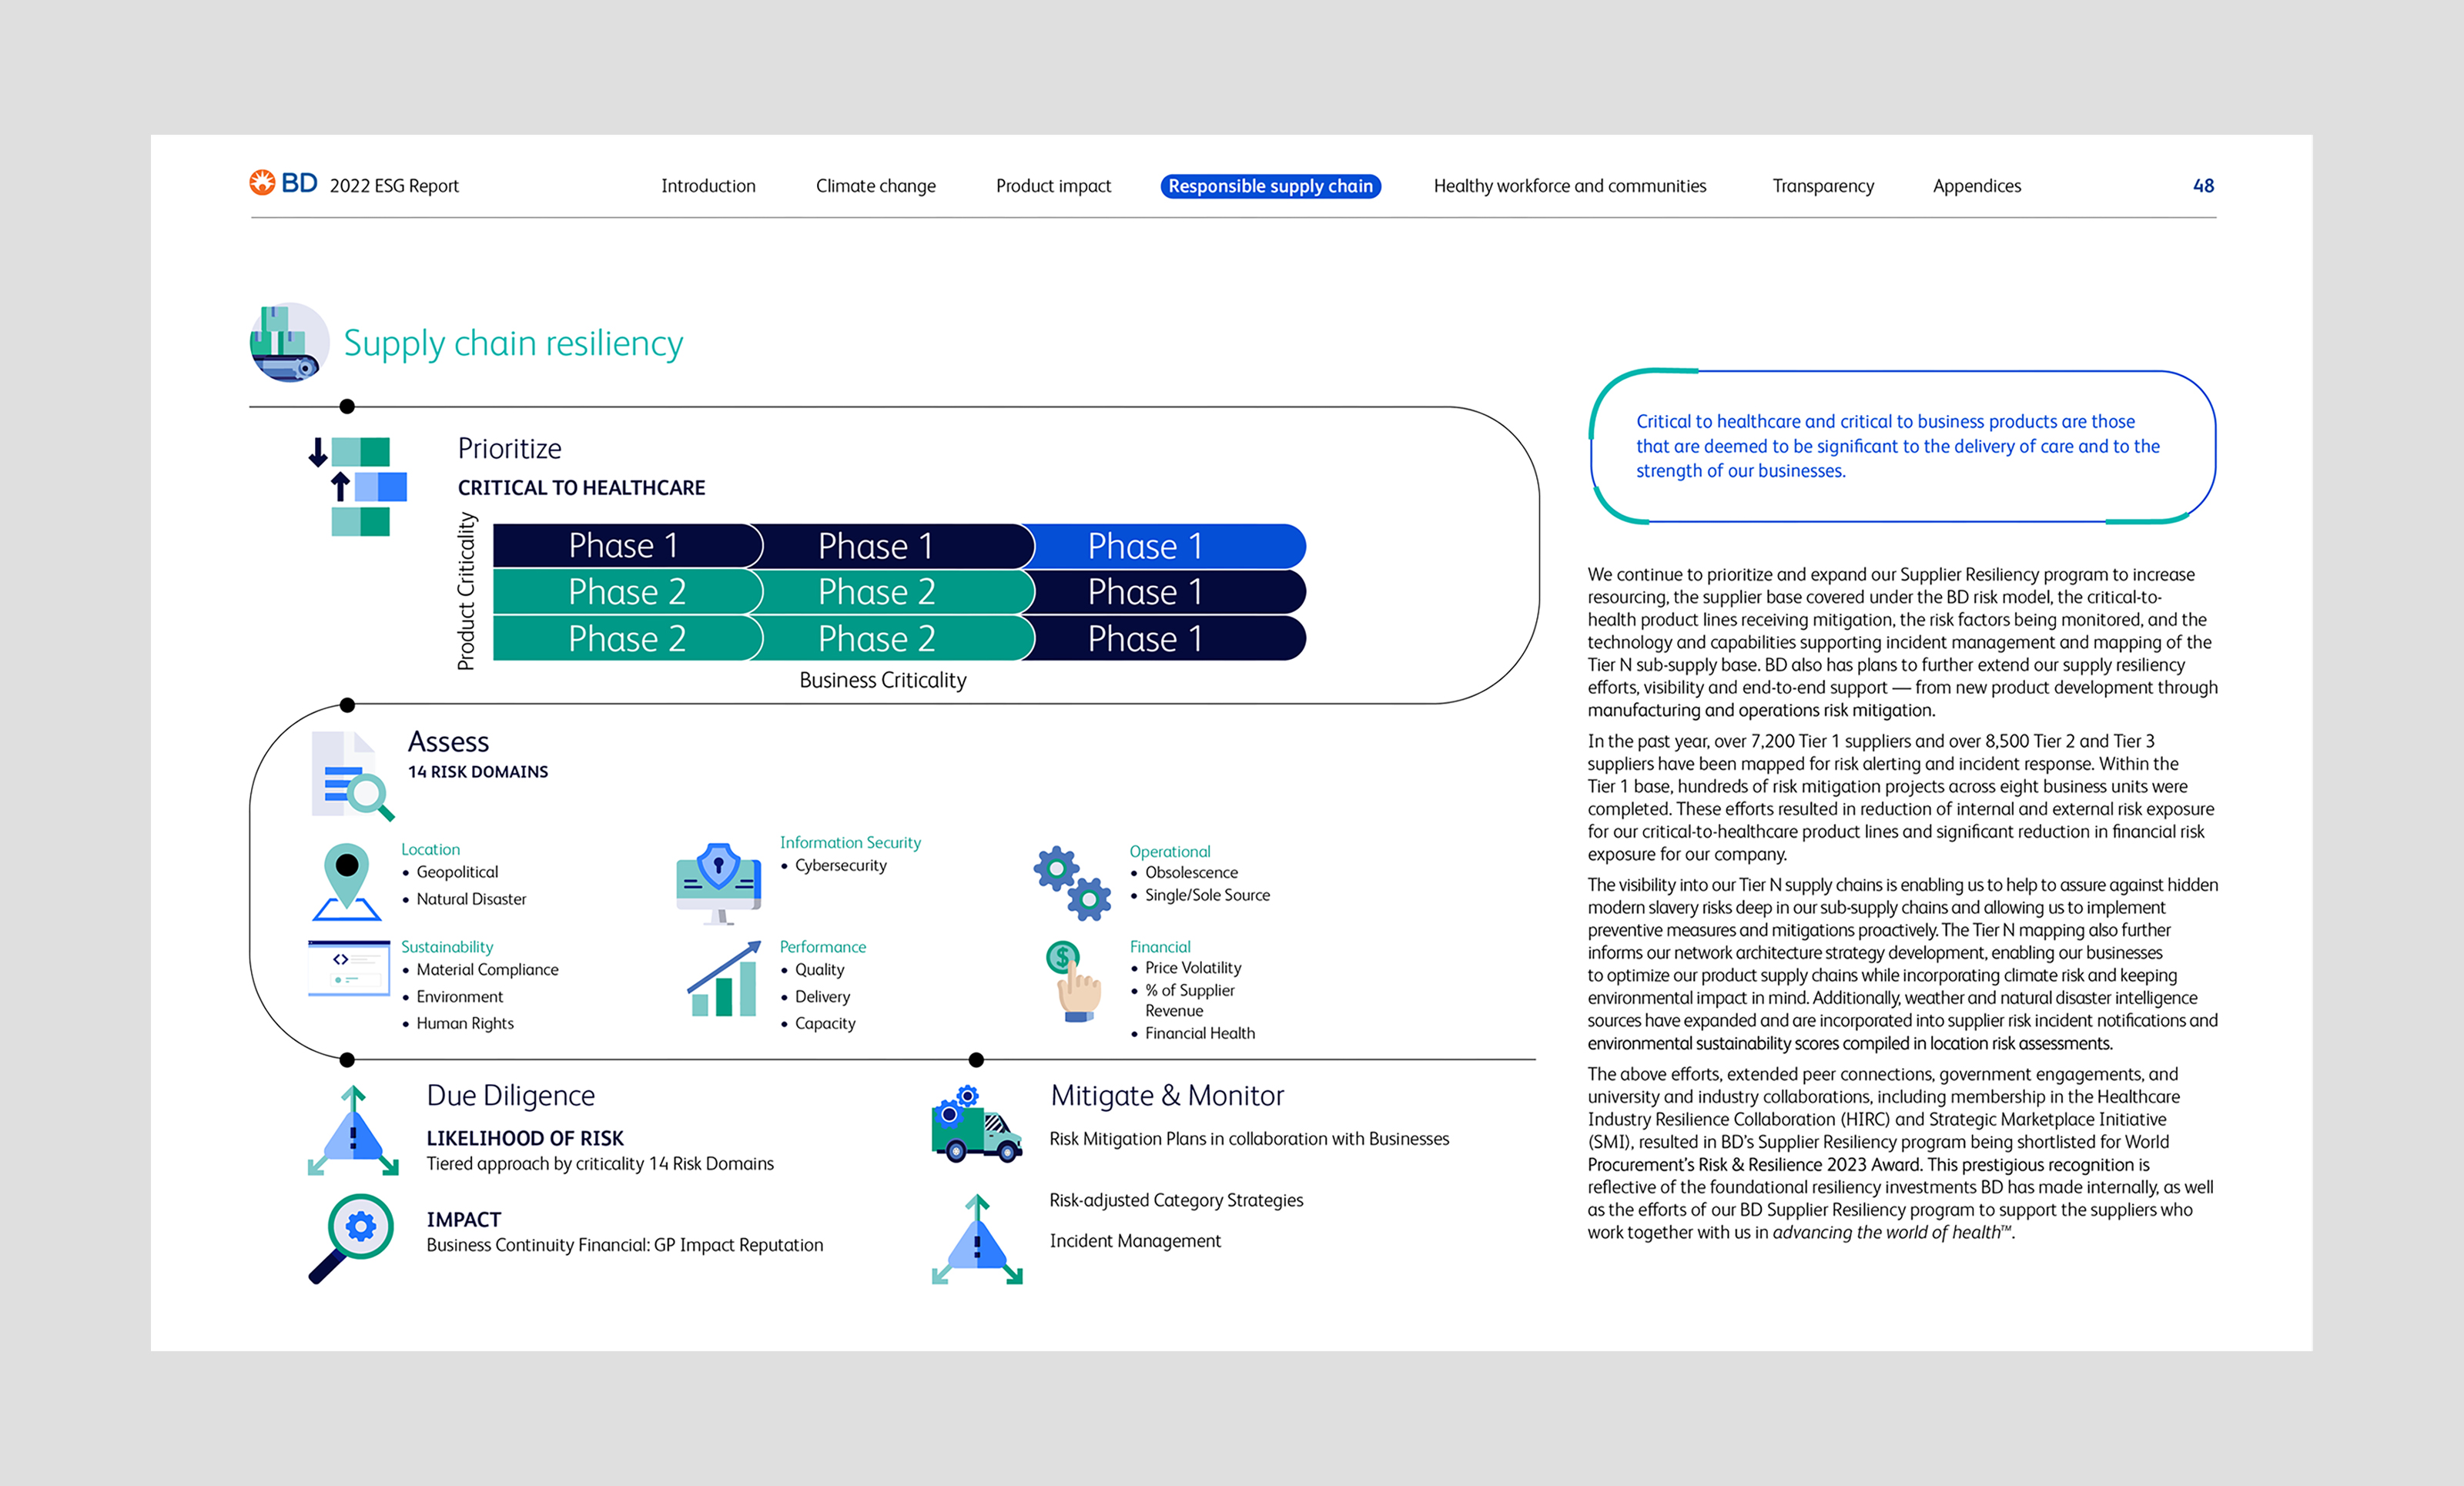Click the Risk-adjusted Category Strategies text

tap(1176, 1200)
